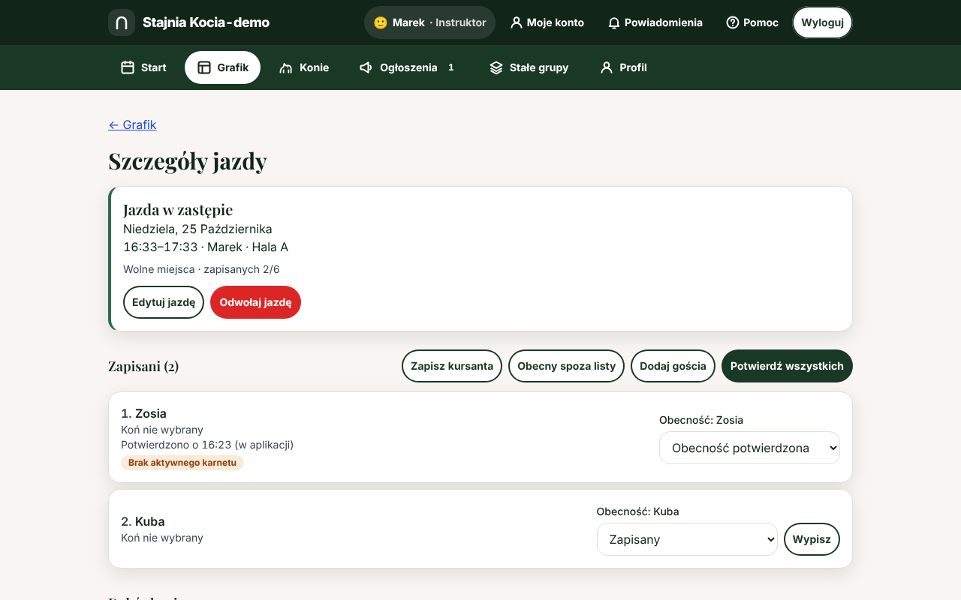Screen dimensions: 961x600
Task: Click the Zapisani (2) heading
Action: [143, 366]
